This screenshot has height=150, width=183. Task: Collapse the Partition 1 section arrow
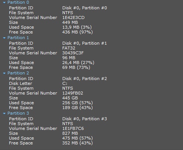click(4, 38)
